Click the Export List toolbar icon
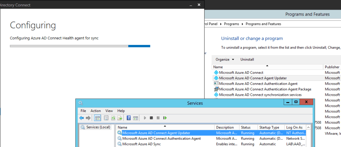Viewport: 341px width, 147px height. click(x=119, y=118)
